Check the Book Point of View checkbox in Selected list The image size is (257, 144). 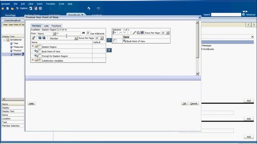pos(115,41)
